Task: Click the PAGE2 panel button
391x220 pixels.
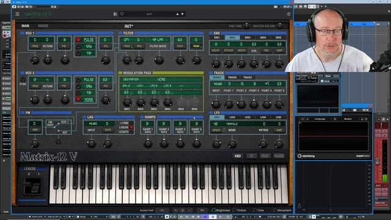Action: 279,156
